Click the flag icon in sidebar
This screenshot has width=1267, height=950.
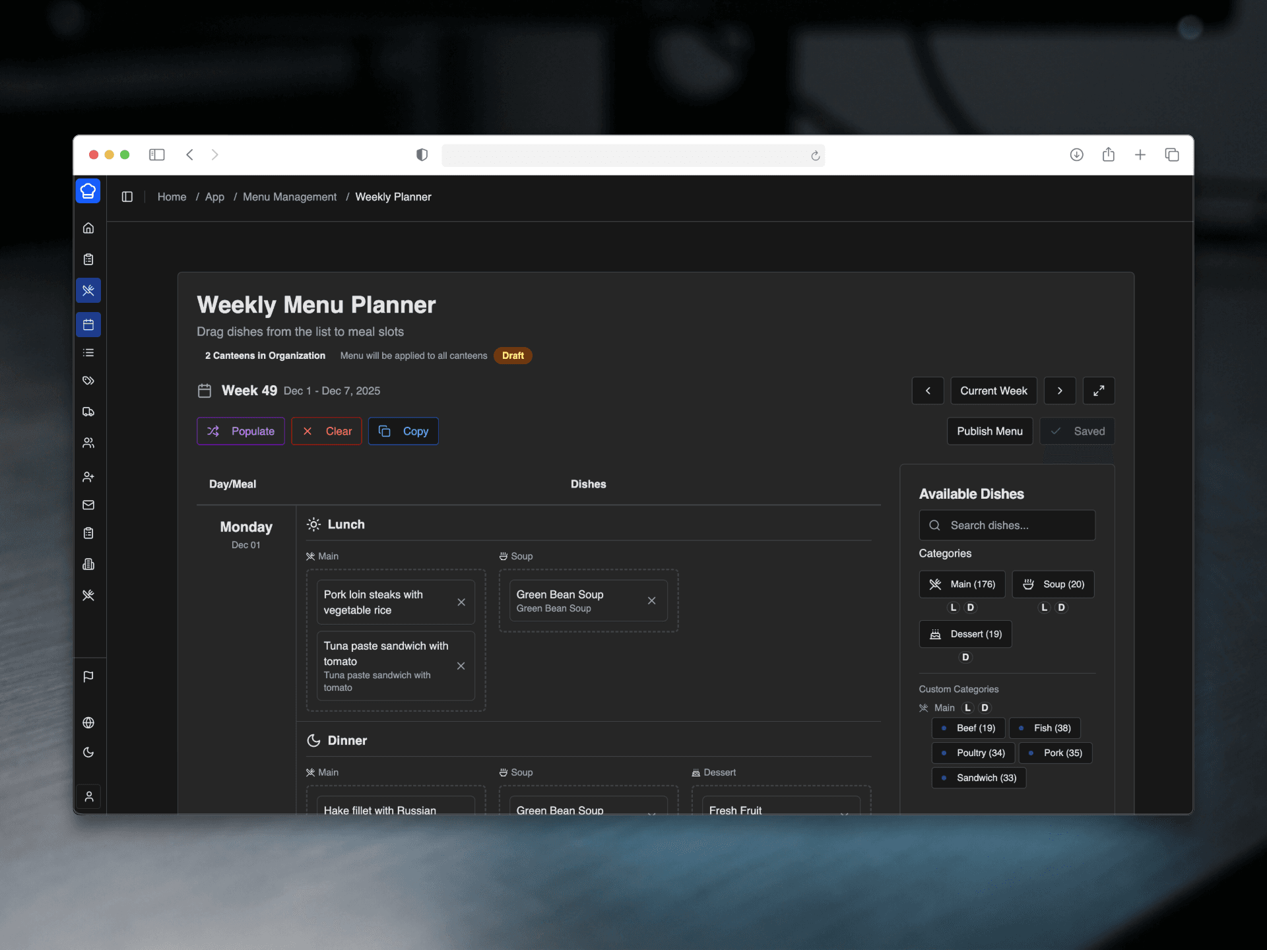[x=88, y=676]
